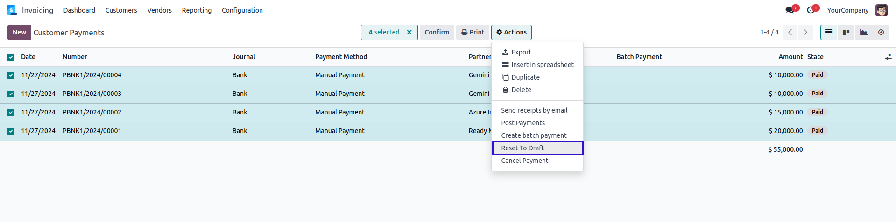Open optional columns settings icon
Image resolution: width=896 pixels, height=222 pixels.
tap(888, 57)
